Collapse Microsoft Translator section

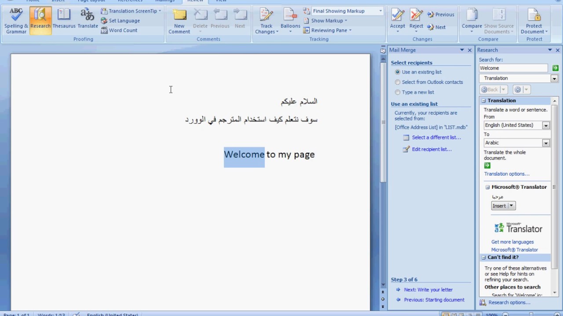487,187
